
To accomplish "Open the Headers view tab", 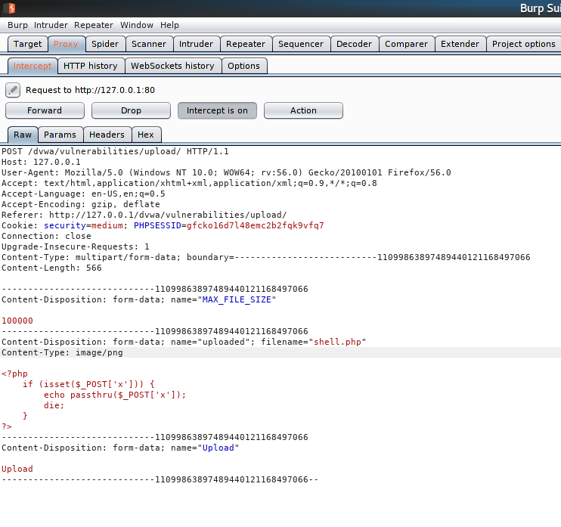I will (x=107, y=135).
